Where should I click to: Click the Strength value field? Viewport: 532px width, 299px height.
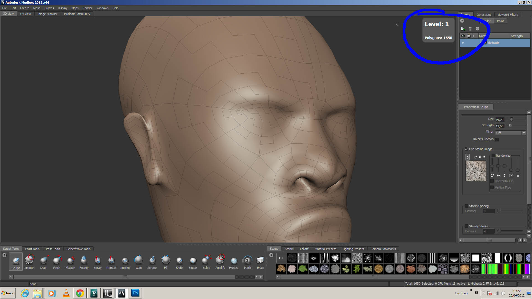point(500,126)
